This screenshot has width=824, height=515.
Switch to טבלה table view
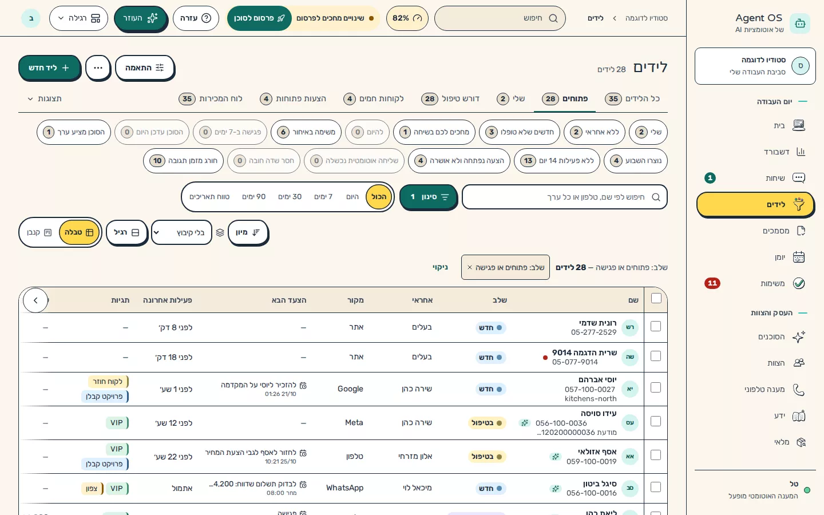click(x=80, y=232)
